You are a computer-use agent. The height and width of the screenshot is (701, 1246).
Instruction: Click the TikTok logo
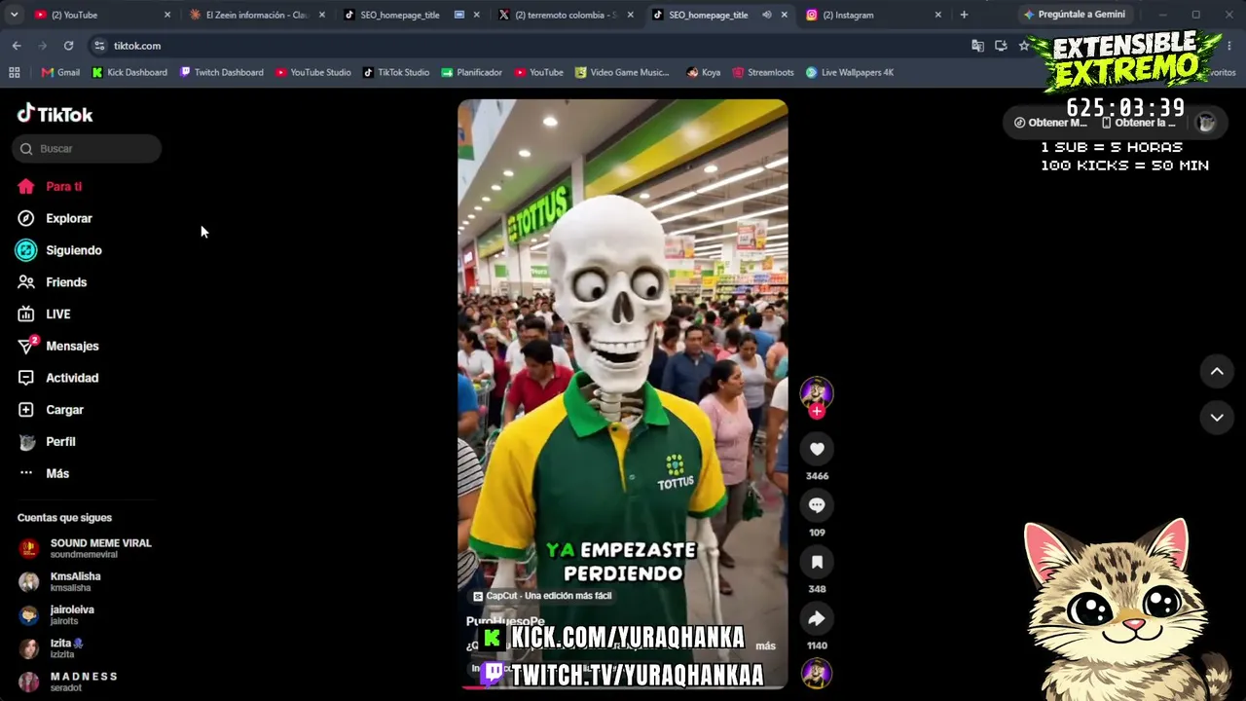coord(55,114)
